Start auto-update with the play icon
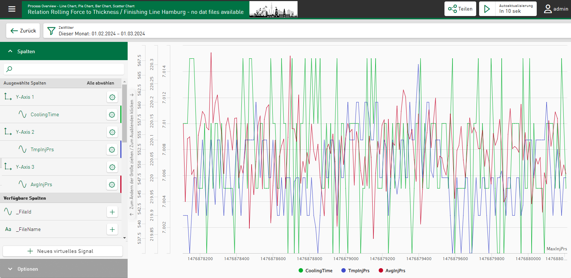 [x=487, y=9]
